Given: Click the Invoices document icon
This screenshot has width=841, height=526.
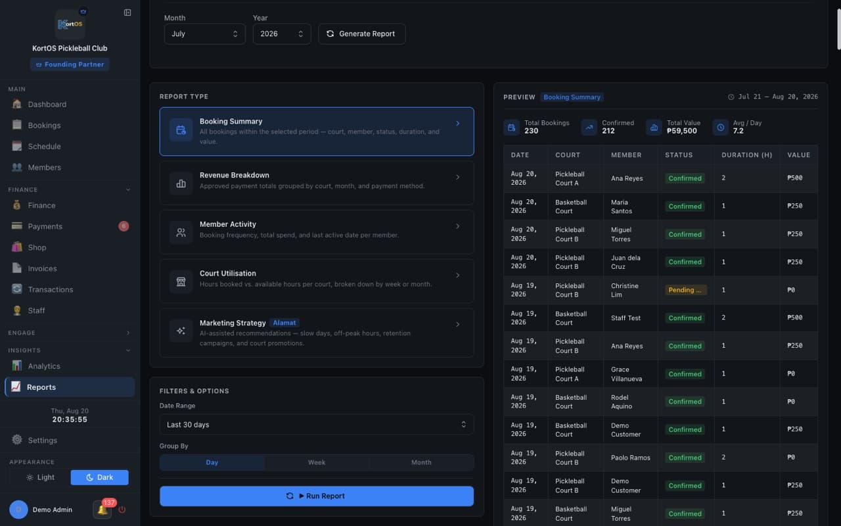Looking at the screenshot, I should click(x=17, y=268).
